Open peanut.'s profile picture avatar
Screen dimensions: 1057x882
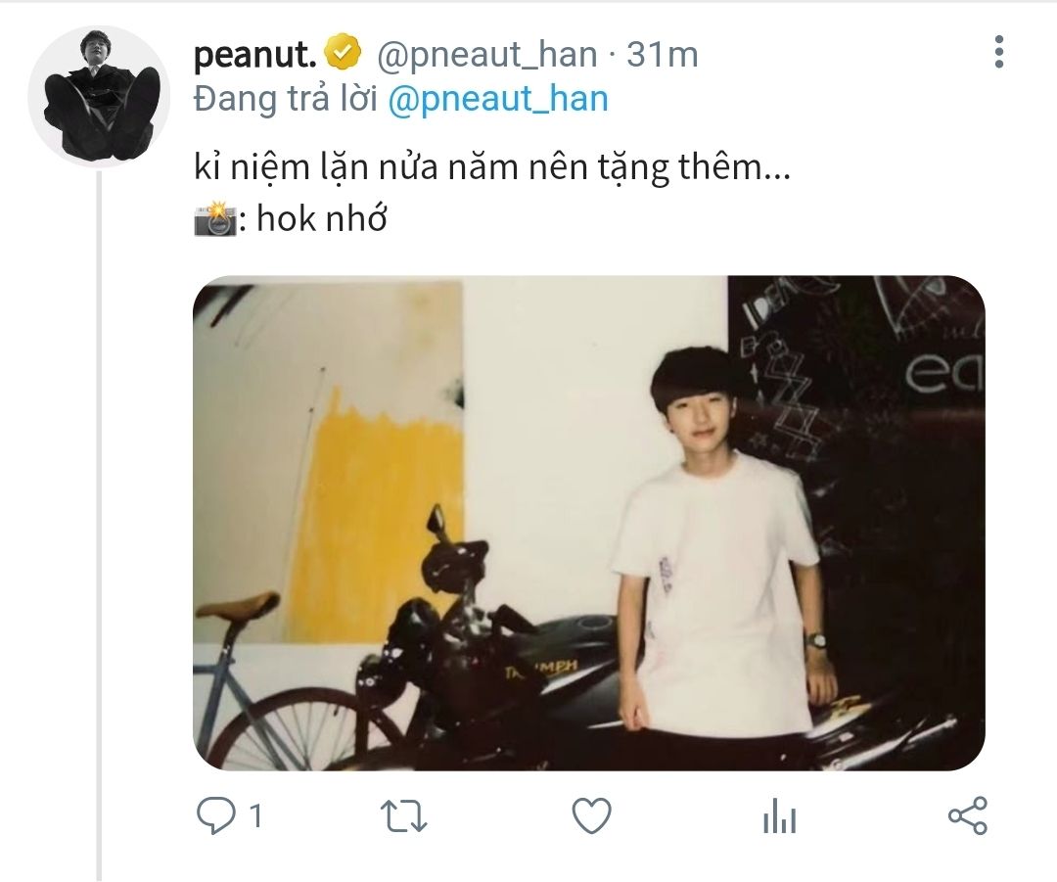point(99,96)
